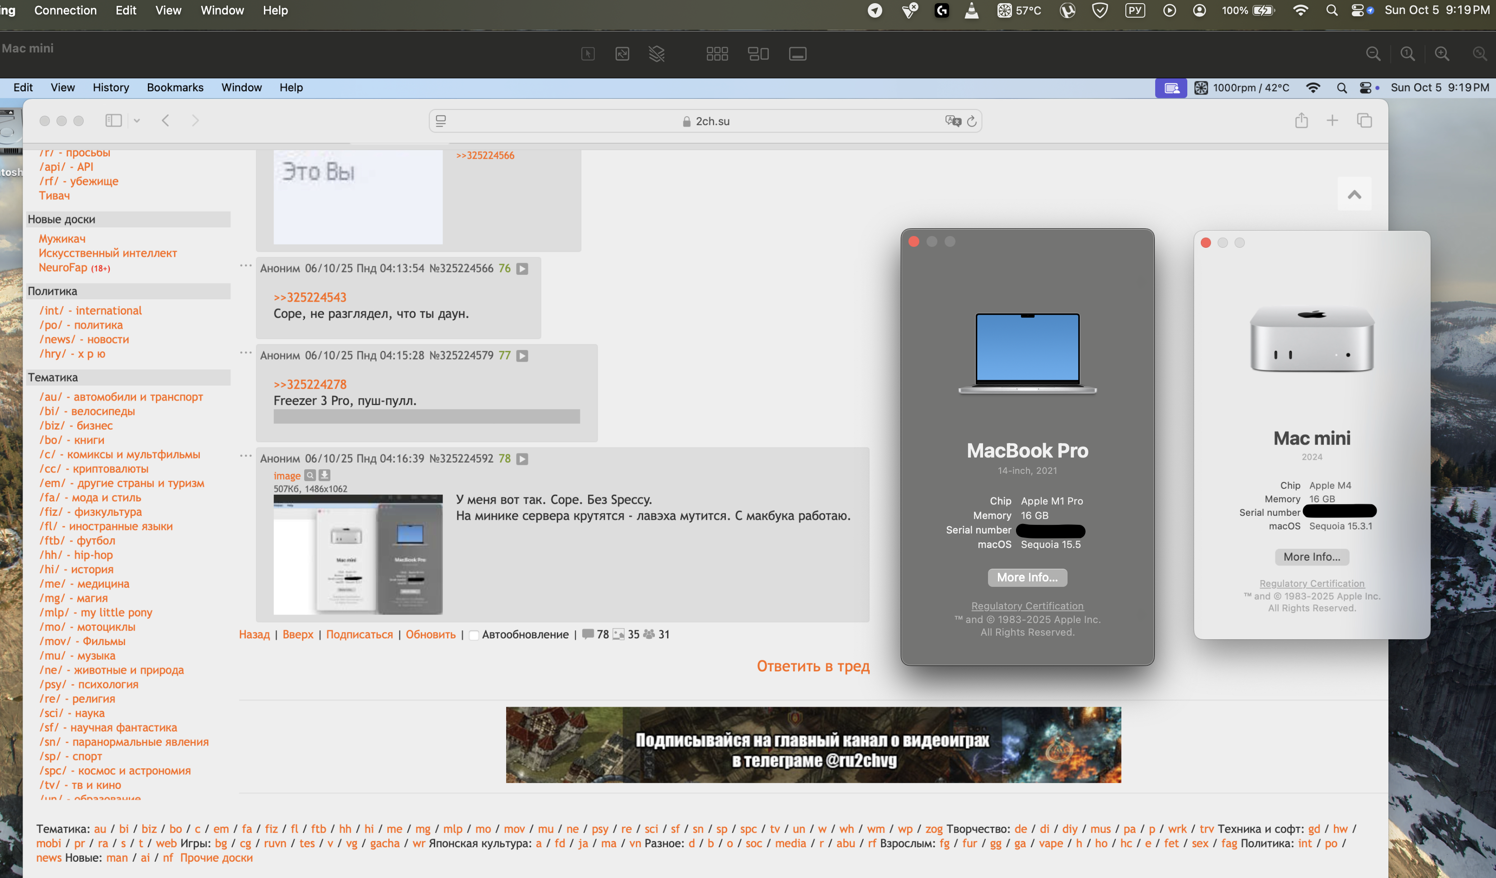Toggle Safari sidebar icon
The image size is (1496, 878).
pos(113,121)
